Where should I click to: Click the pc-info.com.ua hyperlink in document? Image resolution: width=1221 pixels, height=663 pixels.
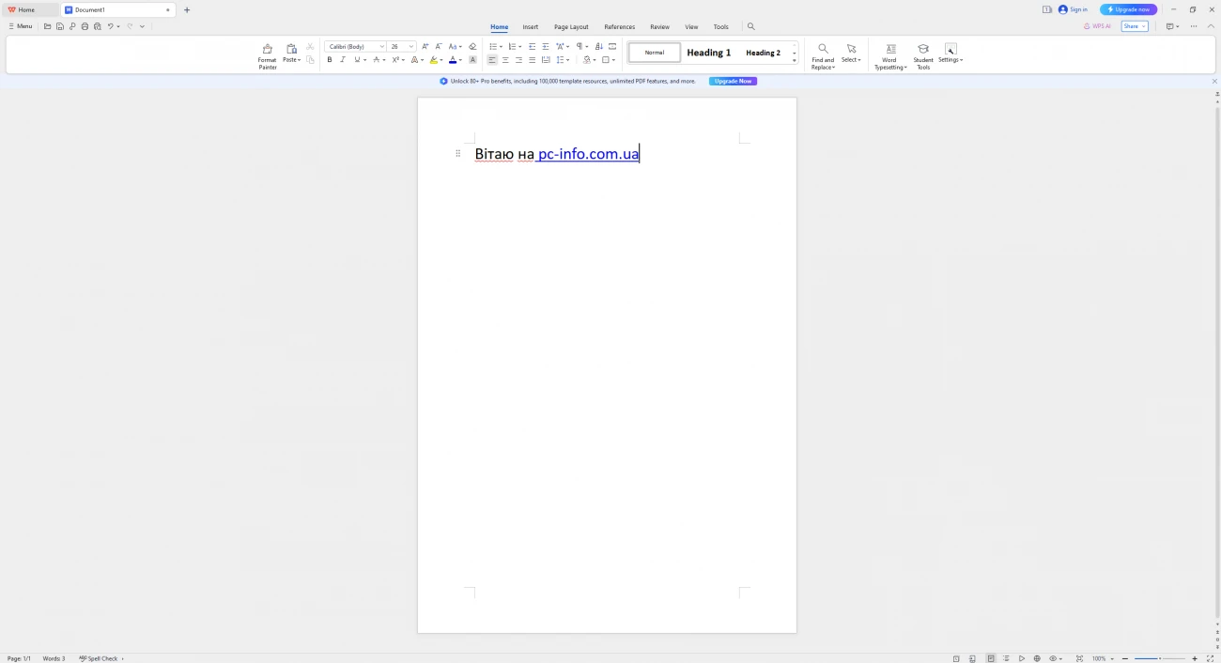pyautogui.click(x=588, y=154)
